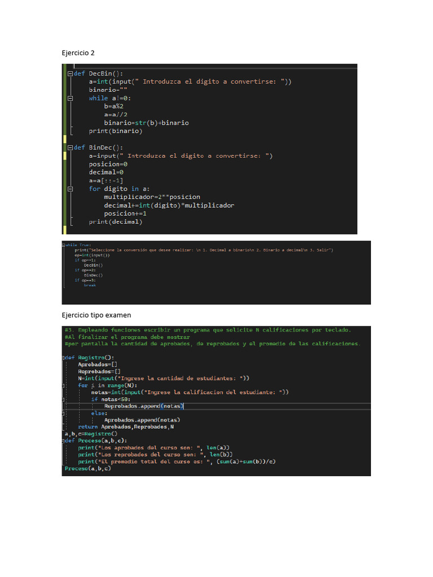
Task: Collapse the def DecBin() code block
Action: point(70,74)
